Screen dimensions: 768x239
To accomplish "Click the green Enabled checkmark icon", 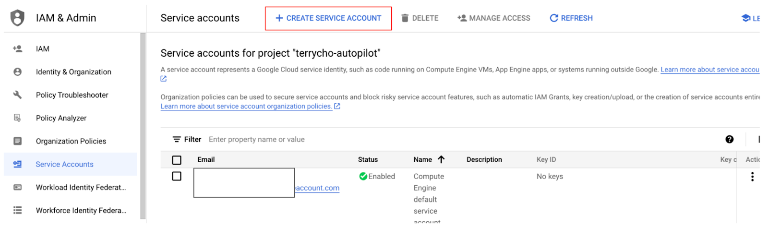I will point(363,176).
